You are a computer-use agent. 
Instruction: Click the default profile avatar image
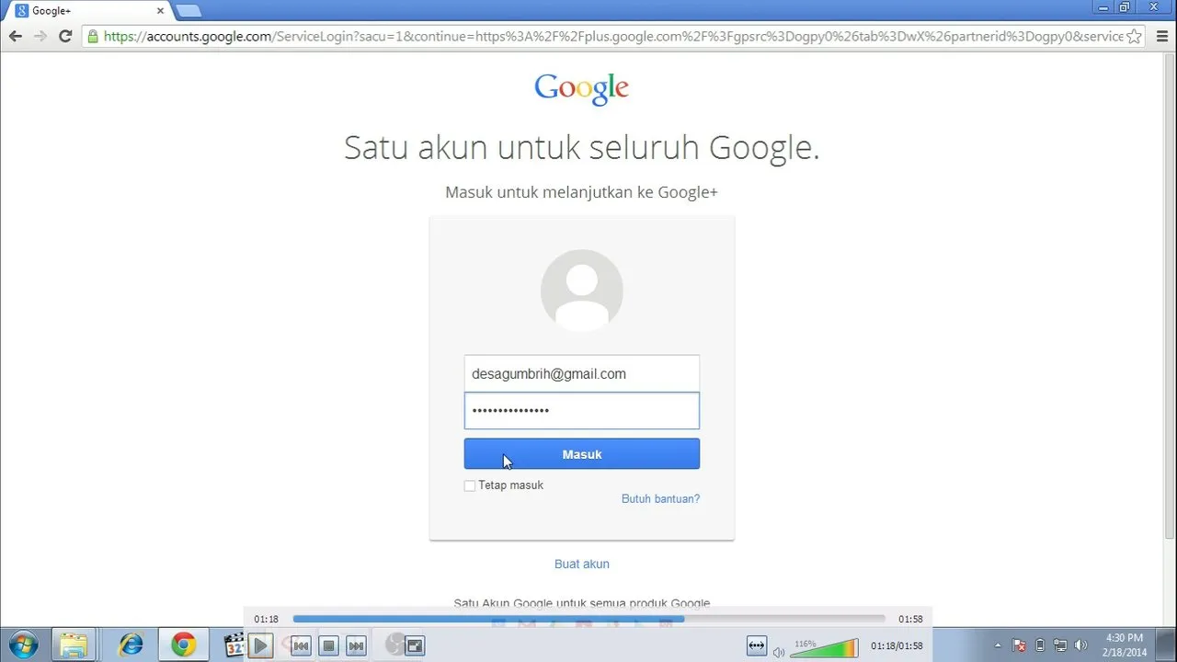(x=581, y=290)
